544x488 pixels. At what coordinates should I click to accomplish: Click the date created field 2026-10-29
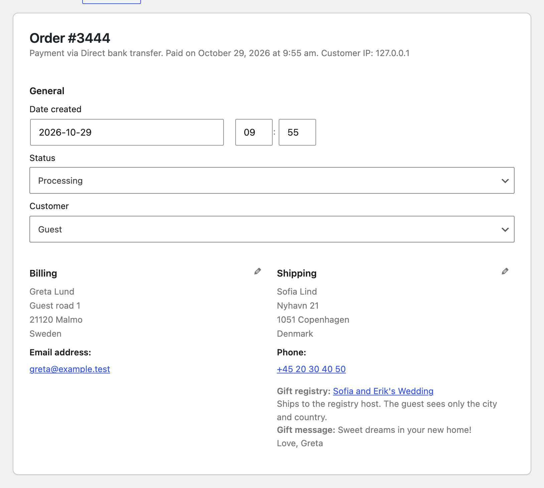click(x=127, y=132)
